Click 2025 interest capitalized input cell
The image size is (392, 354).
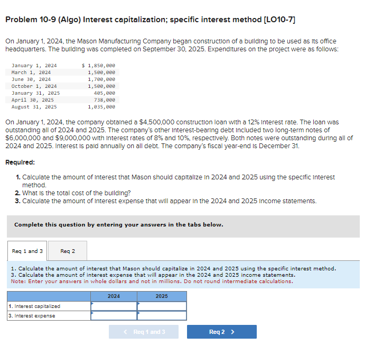[162, 306]
